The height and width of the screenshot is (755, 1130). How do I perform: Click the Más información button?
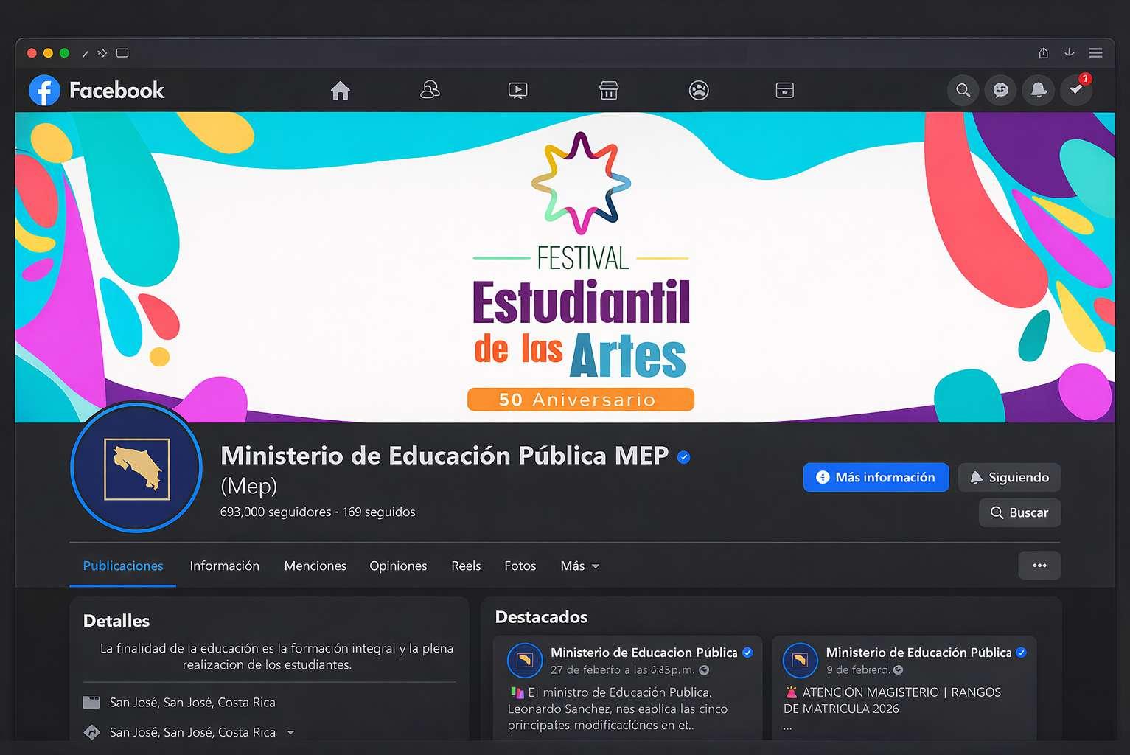pyautogui.click(x=876, y=477)
